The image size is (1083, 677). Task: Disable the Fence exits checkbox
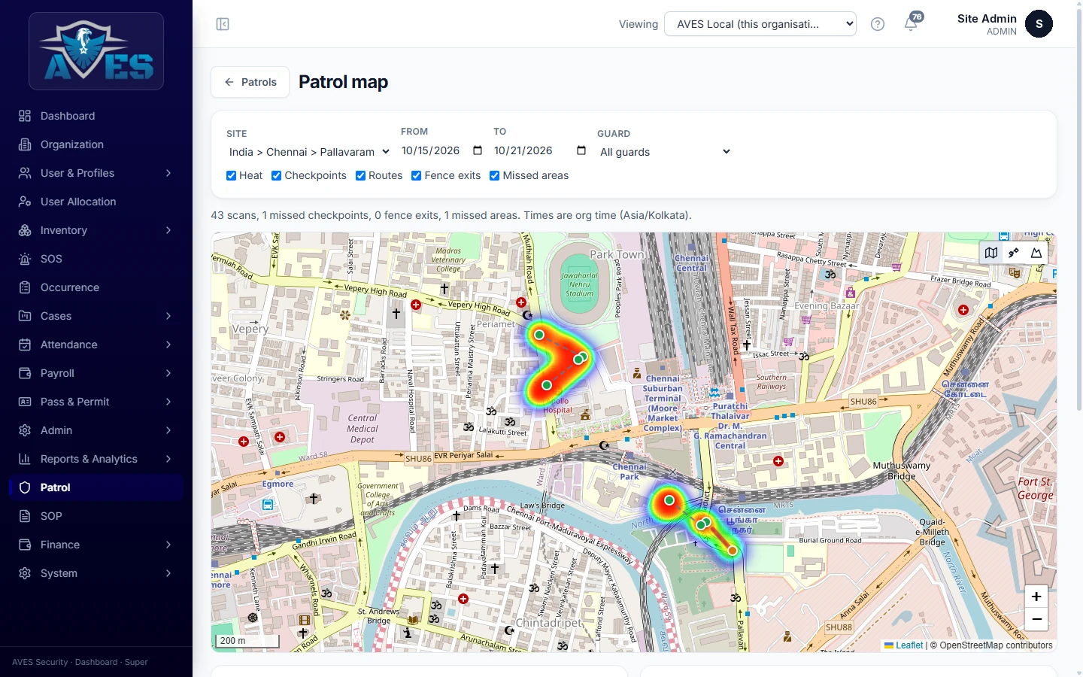click(417, 175)
